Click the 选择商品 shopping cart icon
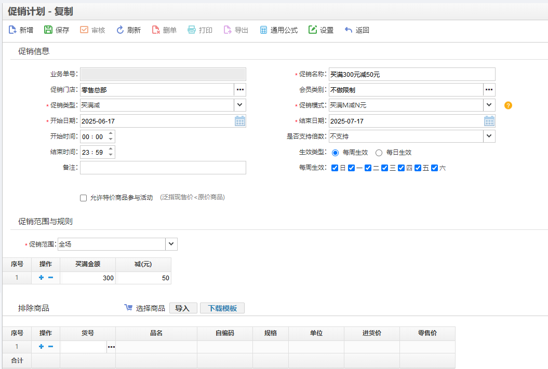 click(x=128, y=308)
